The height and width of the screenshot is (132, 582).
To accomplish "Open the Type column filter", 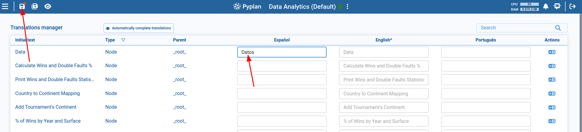I will [123, 40].
